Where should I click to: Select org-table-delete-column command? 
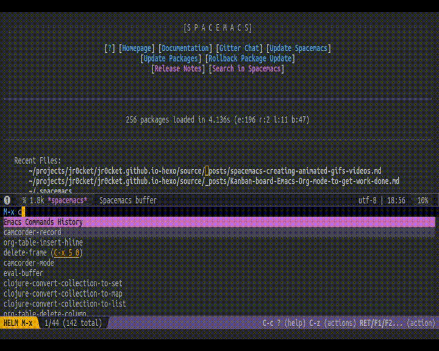coord(45,313)
